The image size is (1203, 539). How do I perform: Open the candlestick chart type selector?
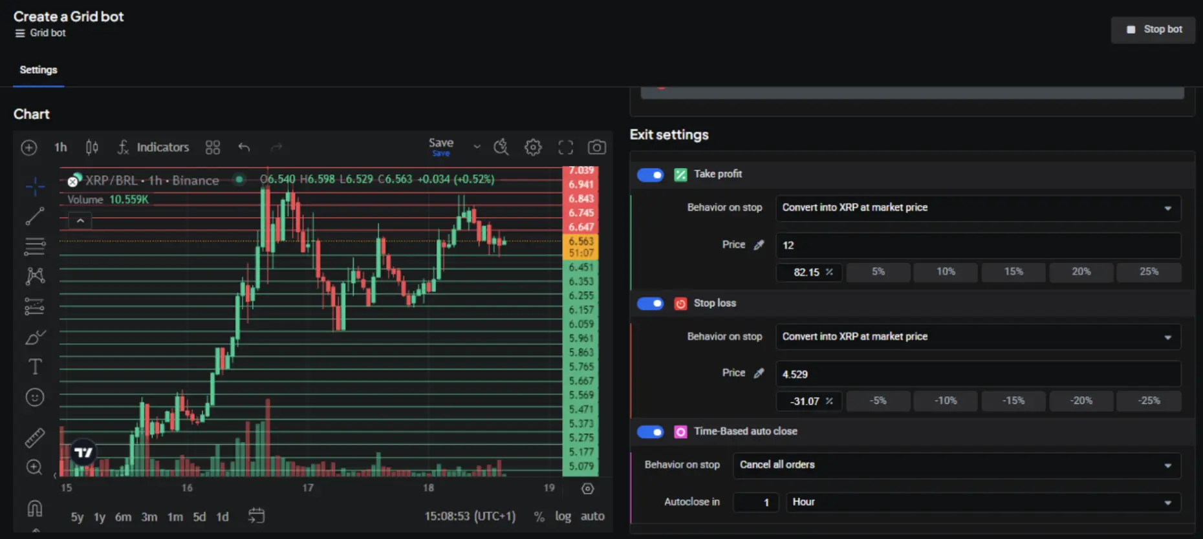pos(92,147)
